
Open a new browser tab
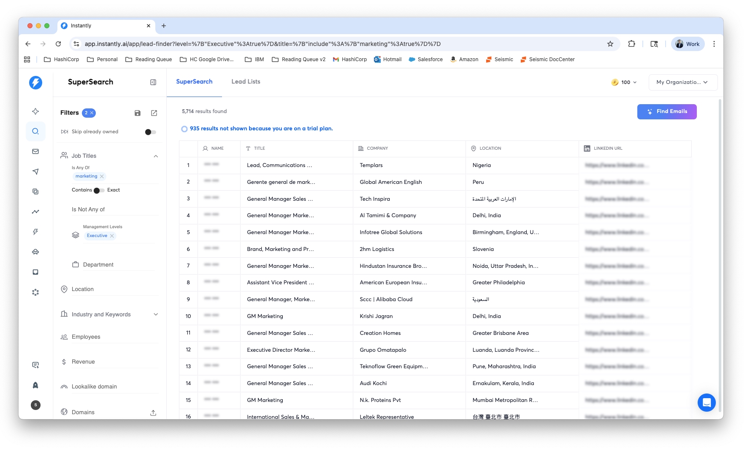[164, 26]
